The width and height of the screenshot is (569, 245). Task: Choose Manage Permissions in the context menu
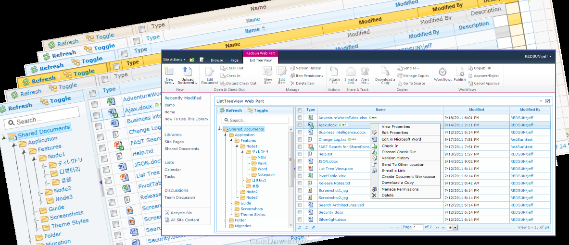400,189
